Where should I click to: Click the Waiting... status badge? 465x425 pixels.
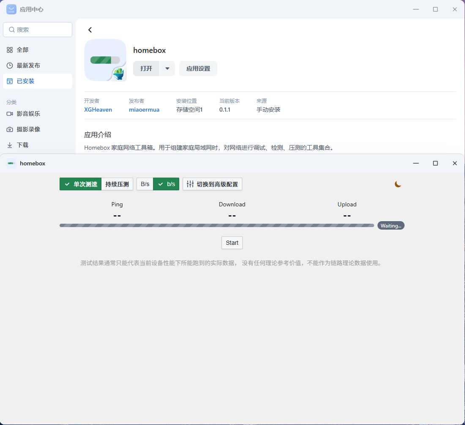[x=391, y=226]
